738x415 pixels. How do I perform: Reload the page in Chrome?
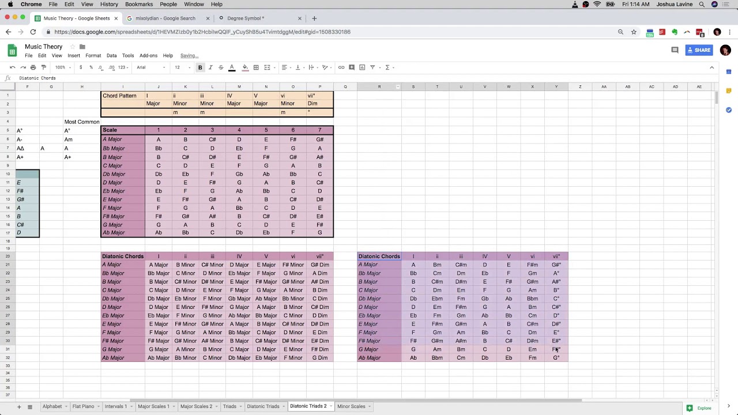pos(33,32)
